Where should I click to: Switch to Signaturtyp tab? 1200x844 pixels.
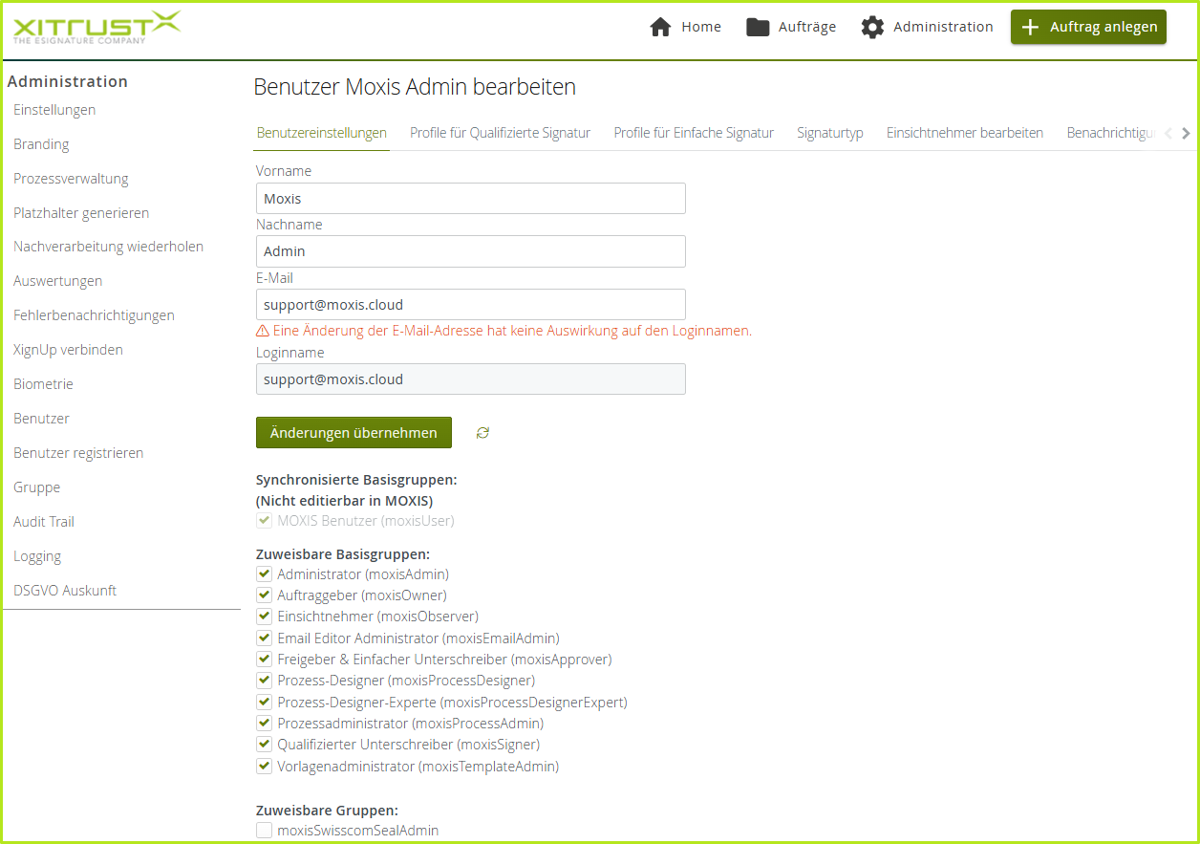[x=829, y=133]
